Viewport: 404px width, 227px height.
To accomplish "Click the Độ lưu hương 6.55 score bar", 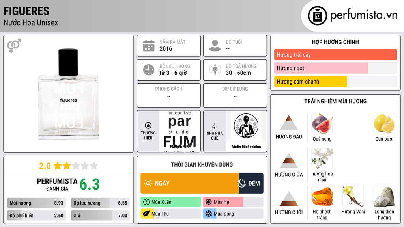I will (100, 203).
